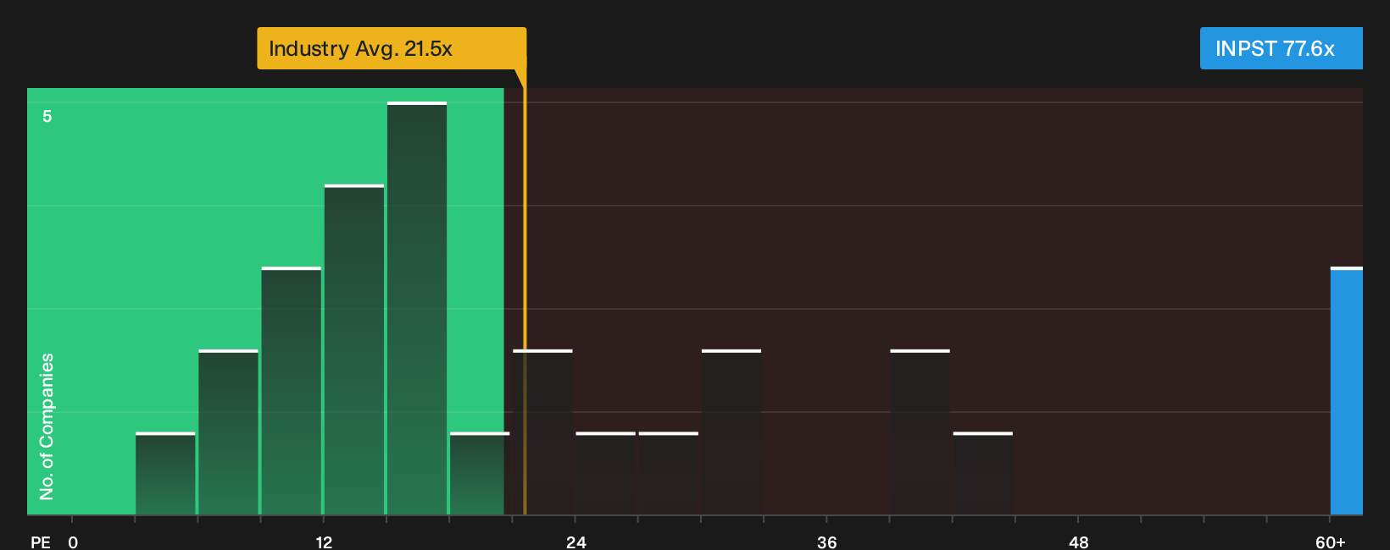This screenshot has height=550, width=1390.
Task: Click the INPST 77.6x label
Action: (x=1281, y=48)
